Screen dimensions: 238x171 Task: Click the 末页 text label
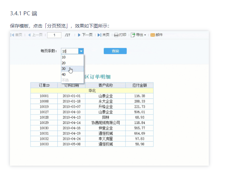[106, 35]
